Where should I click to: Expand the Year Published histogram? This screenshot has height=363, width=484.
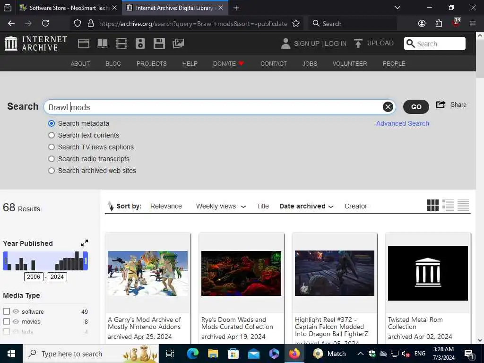84,243
